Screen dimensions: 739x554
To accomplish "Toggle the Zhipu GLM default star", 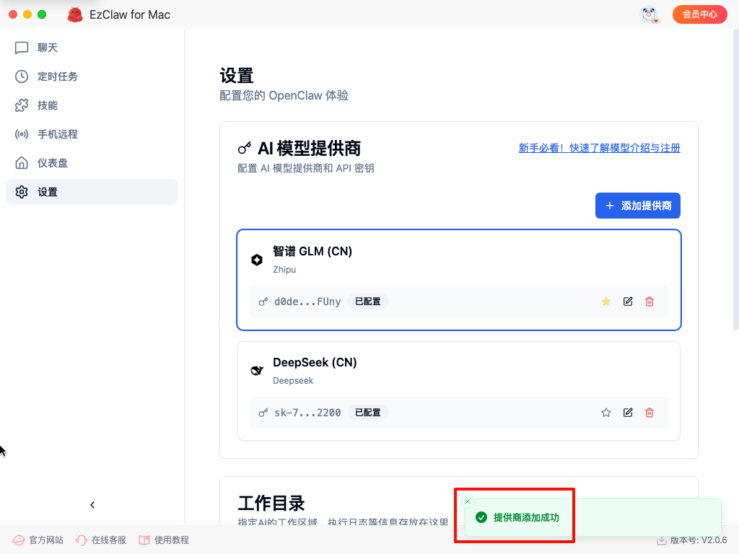I will coord(606,302).
